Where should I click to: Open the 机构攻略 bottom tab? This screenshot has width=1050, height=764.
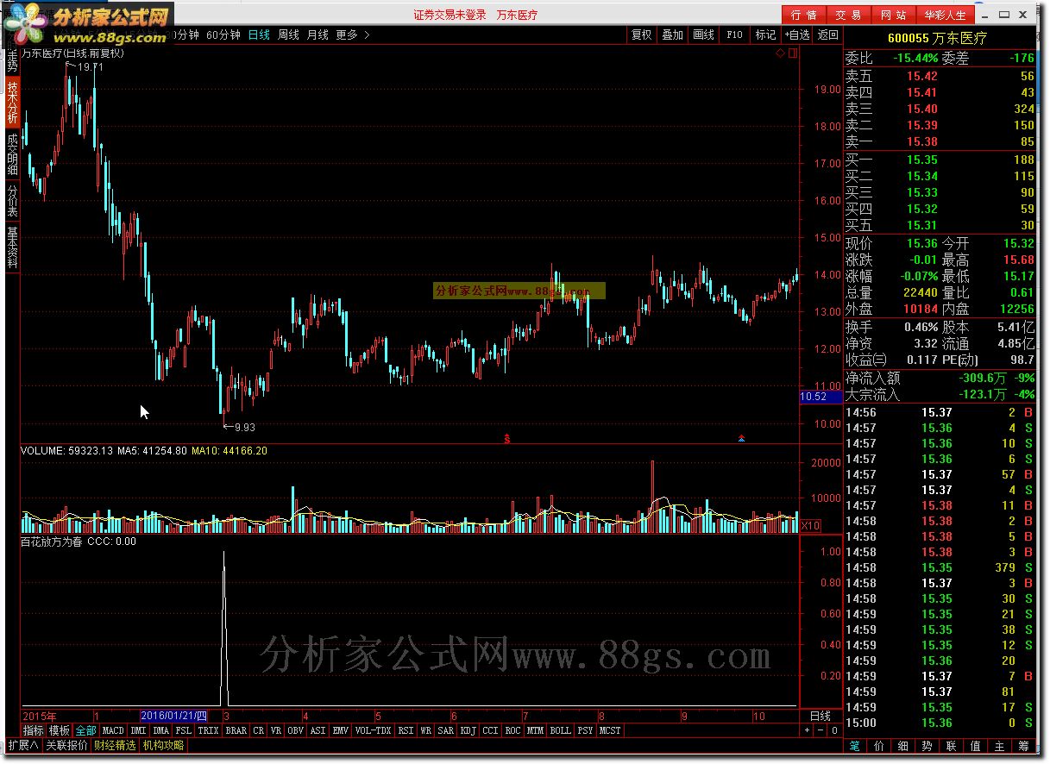click(x=163, y=745)
